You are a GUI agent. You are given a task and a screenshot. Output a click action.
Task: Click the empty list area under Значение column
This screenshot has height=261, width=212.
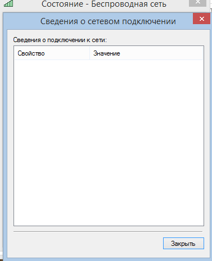tap(146, 142)
